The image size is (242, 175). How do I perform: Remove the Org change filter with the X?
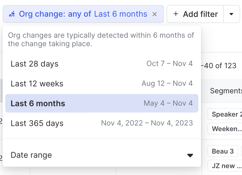(155, 14)
